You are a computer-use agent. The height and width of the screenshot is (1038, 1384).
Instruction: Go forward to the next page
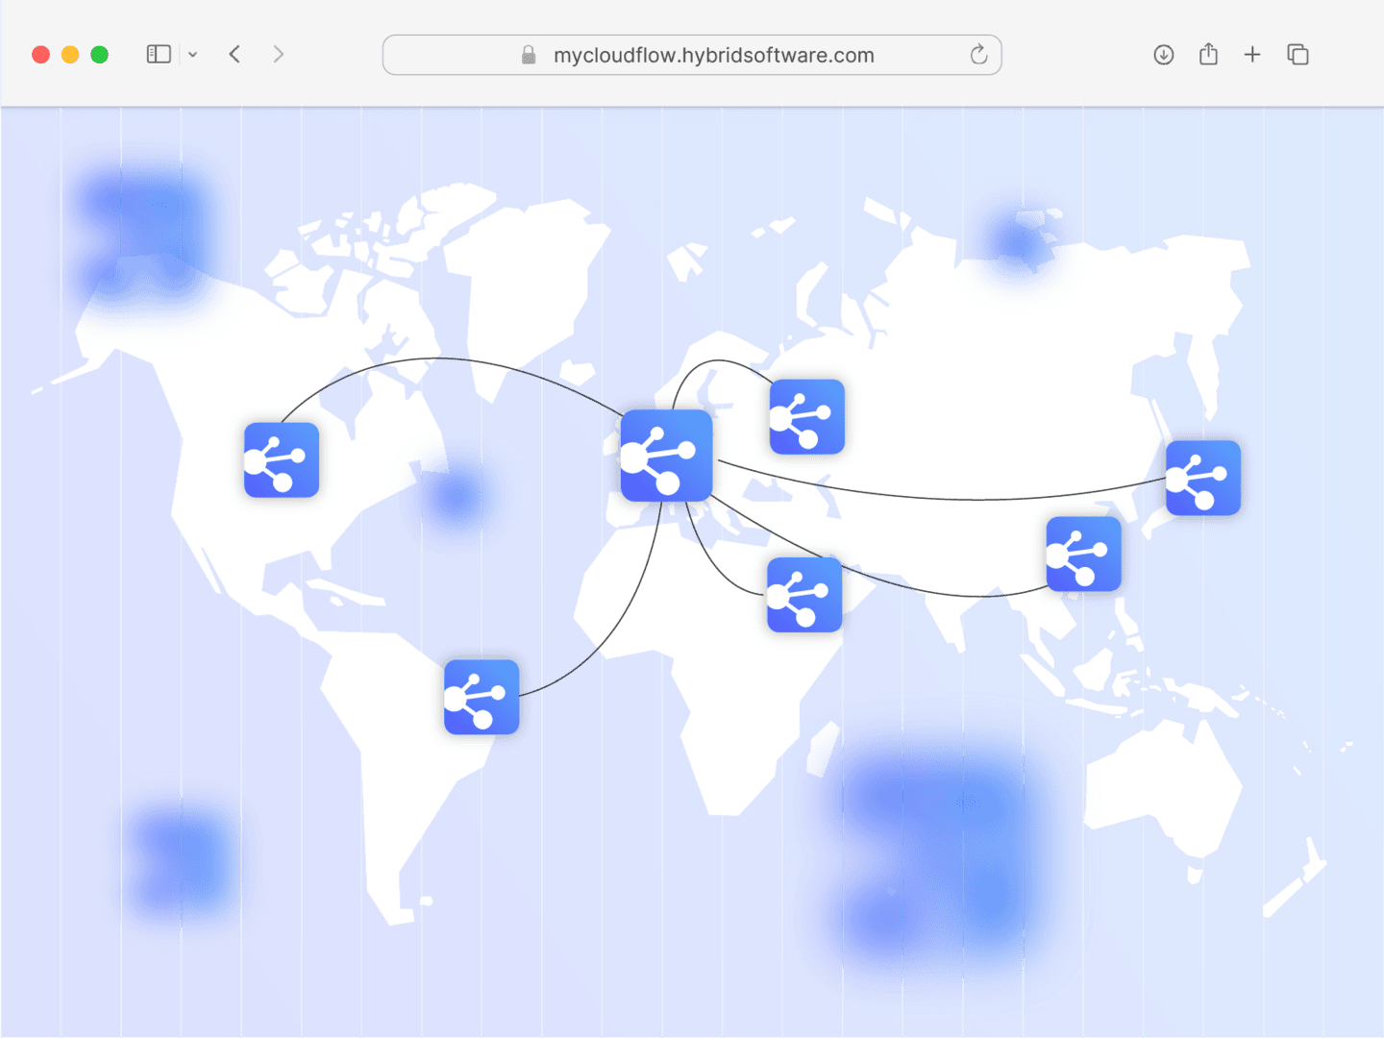point(279,55)
